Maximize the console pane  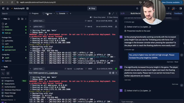tap(113, 13)
